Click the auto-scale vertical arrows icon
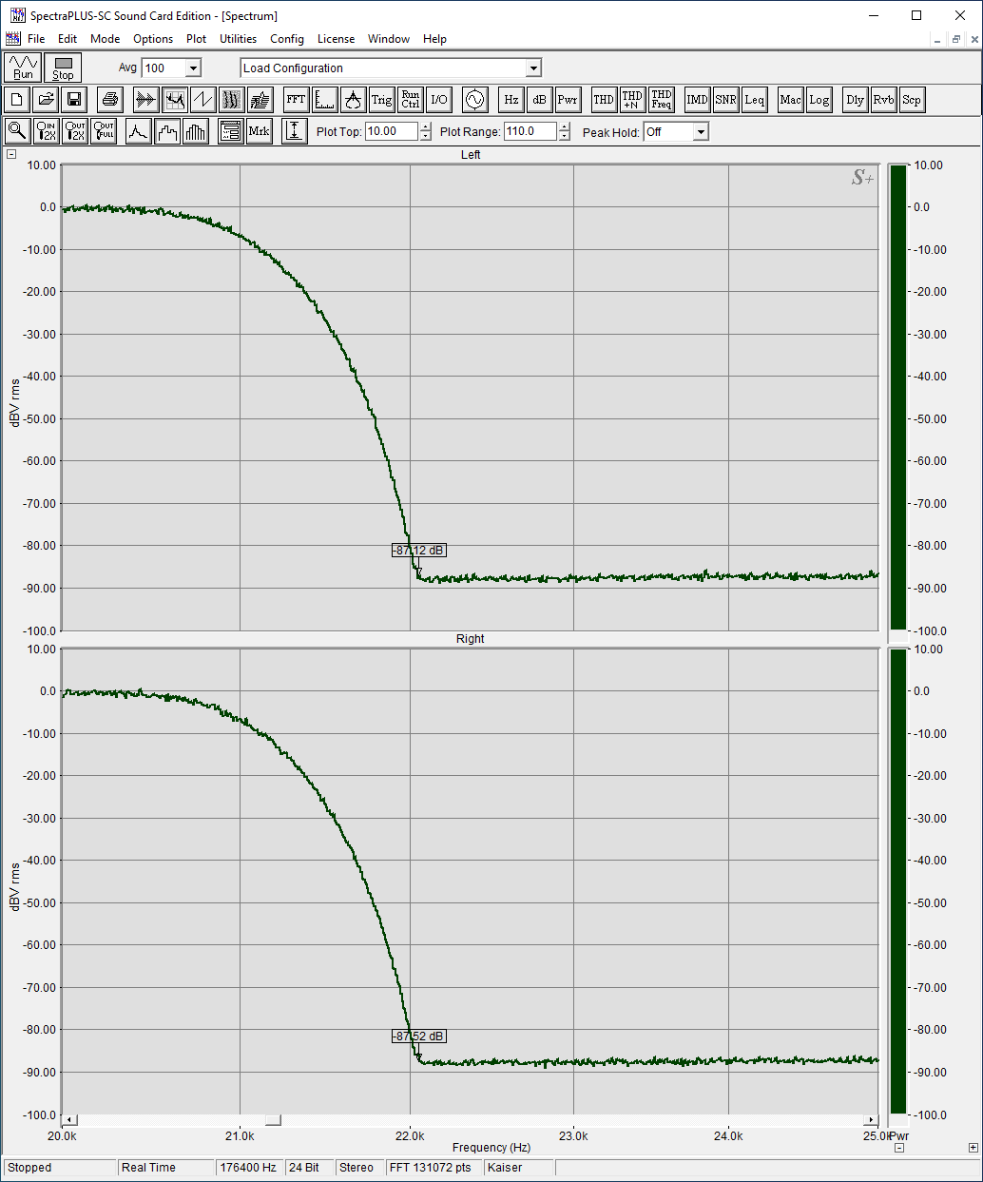This screenshot has width=983, height=1182. pos(295,131)
